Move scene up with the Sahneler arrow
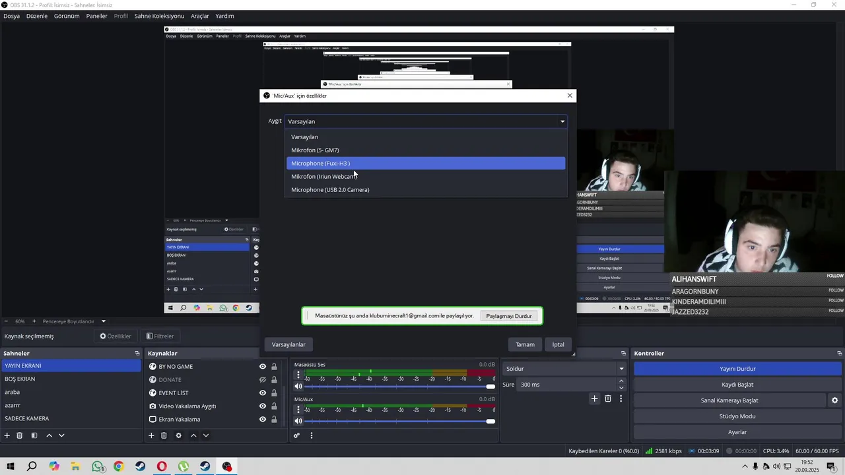845x475 pixels. point(49,435)
